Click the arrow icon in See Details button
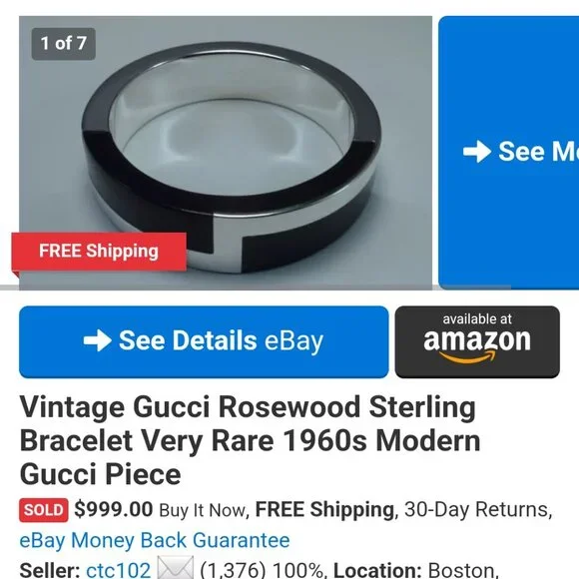The width and height of the screenshot is (579, 579). tap(98, 340)
